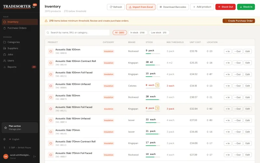Image resolution: width=260 pixels, height=163 pixels.
Task: Click +In for Acoustic Slab 100mm Contract Roll
Action: click(228, 63)
